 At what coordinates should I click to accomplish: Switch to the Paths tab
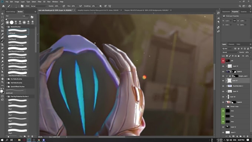[x=238, y=44]
